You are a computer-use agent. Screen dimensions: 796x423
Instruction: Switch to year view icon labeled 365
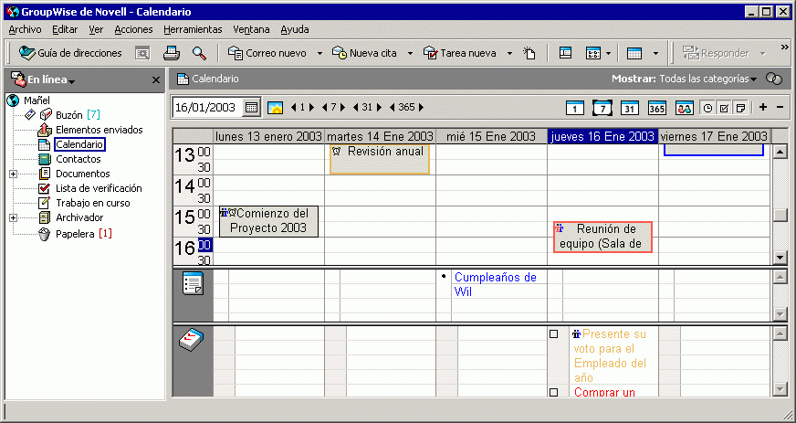click(657, 108)
